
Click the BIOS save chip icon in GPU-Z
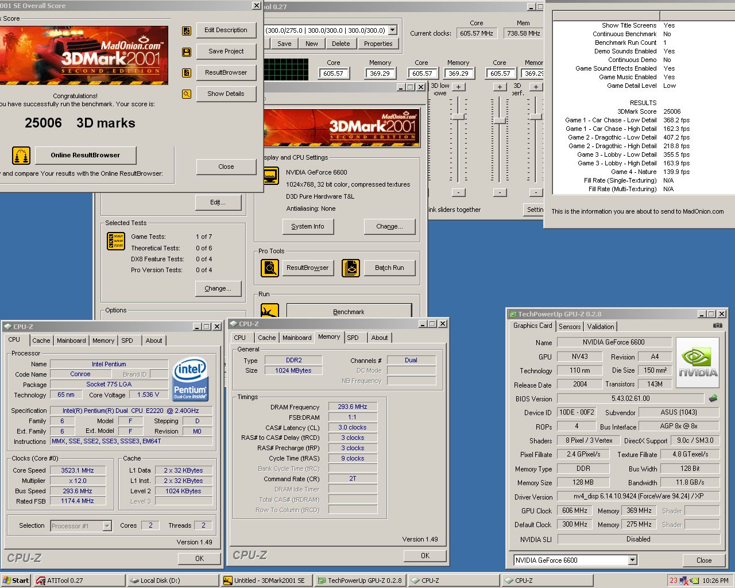click(x=713, y=398)
